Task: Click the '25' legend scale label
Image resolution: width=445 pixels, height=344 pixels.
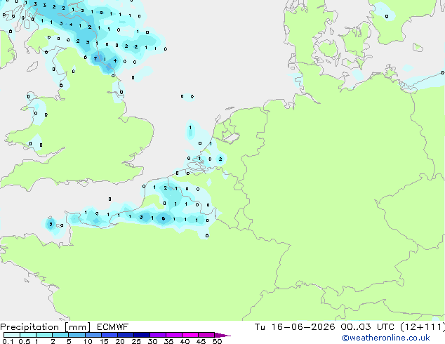Action: 136,341
